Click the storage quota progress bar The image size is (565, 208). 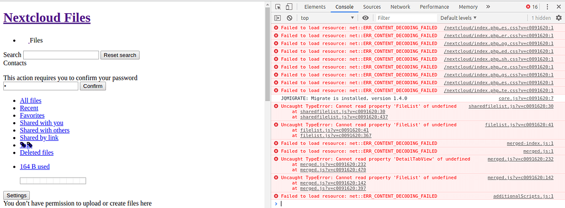click(x=53, y=180)
